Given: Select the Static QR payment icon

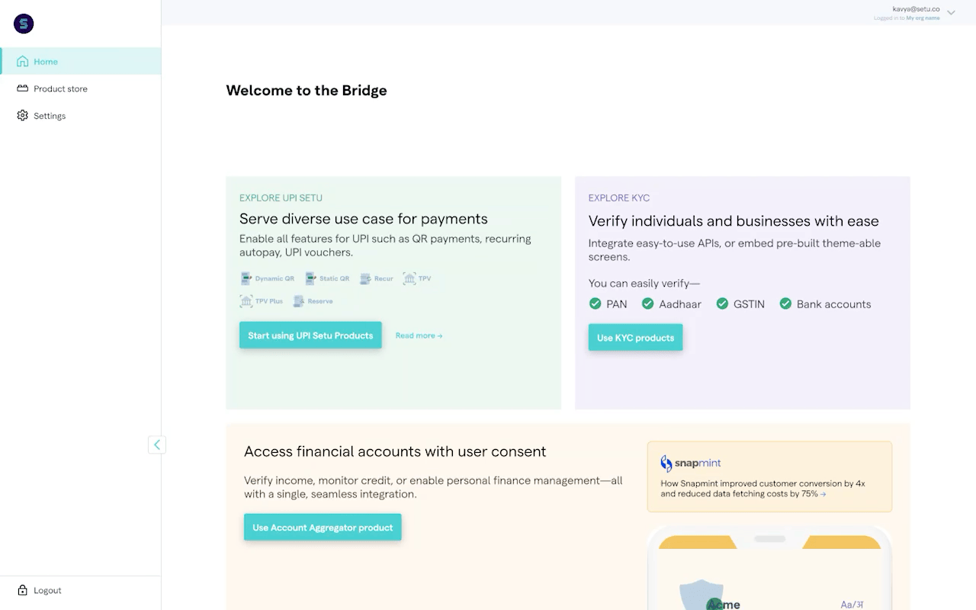Looking at the screenshot, I should point(311,278).
